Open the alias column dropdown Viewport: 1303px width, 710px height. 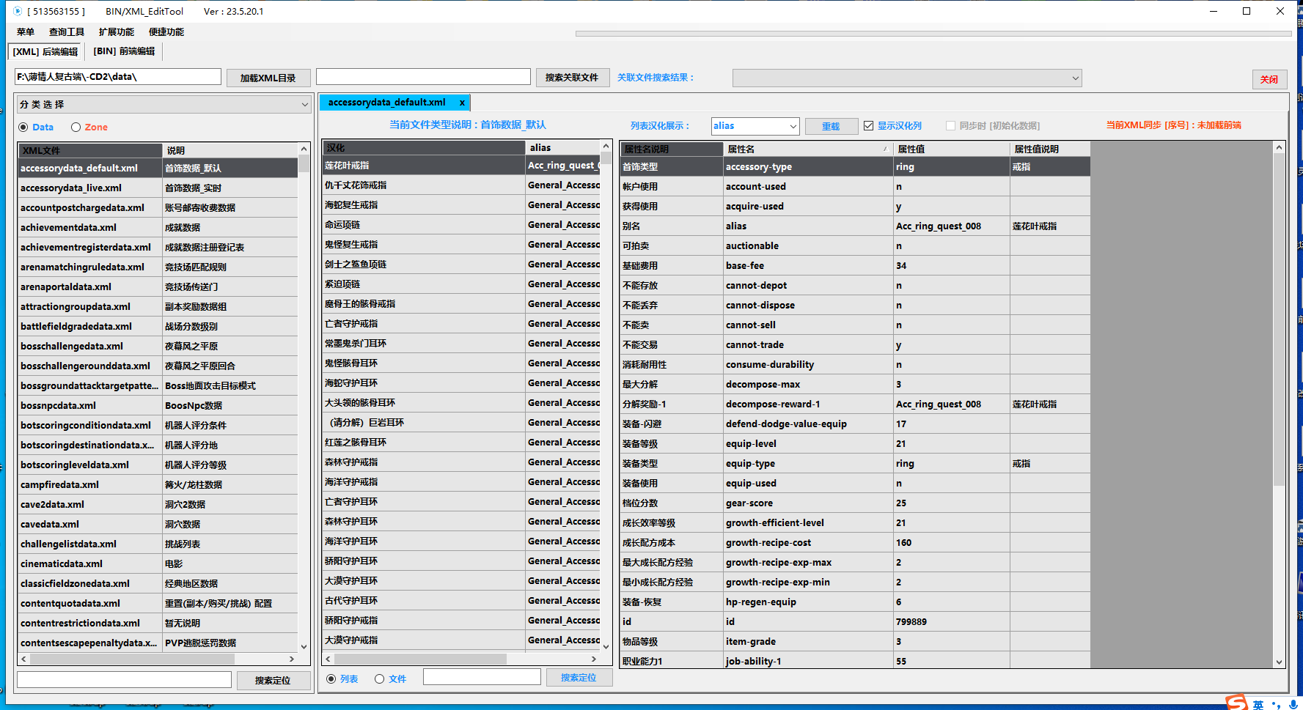click(755, 126)
